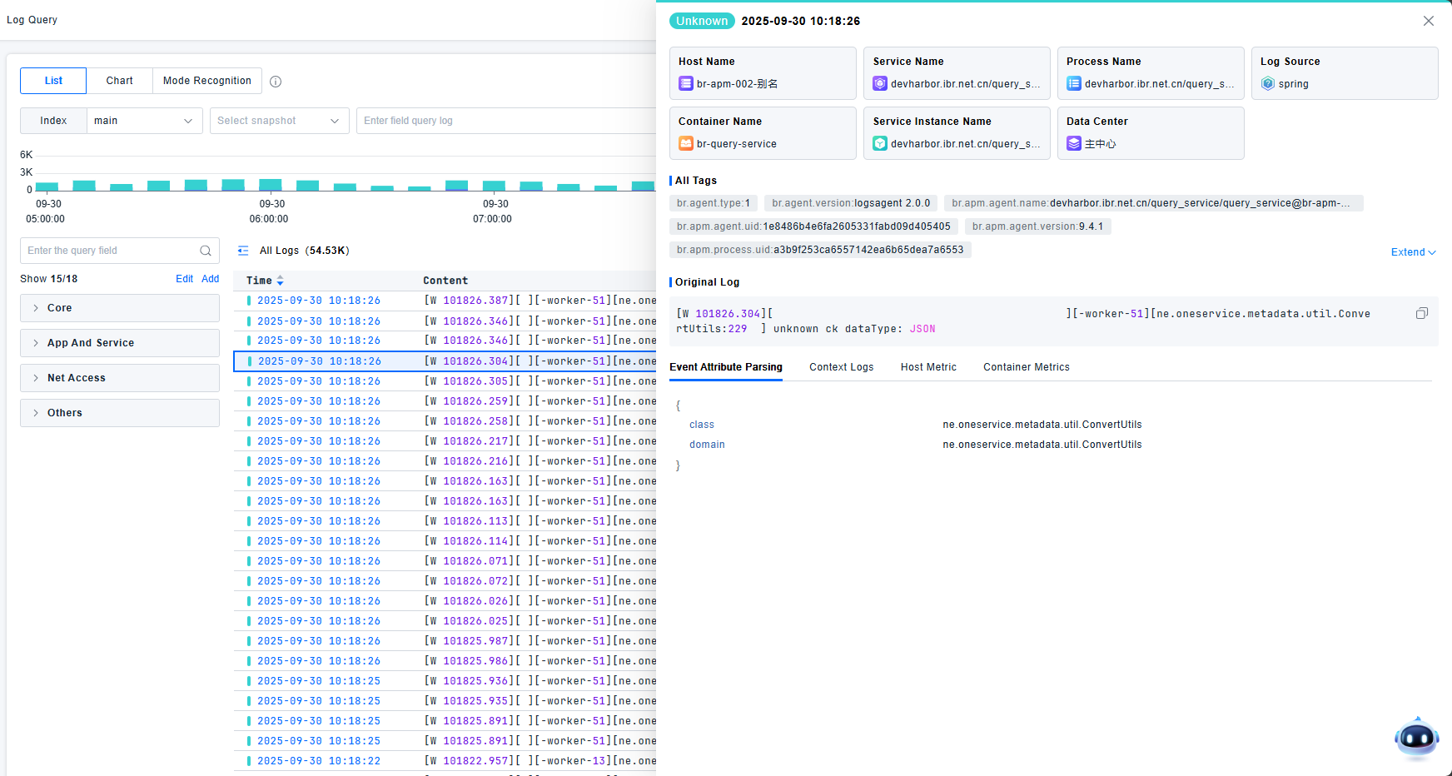This screenshot has width=1452, height=776.
Task: Click the Edit link for shown fields
Action: (x=184, y=279)
